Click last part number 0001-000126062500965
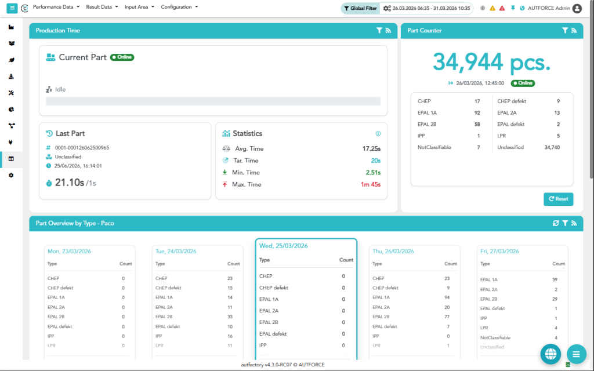The height and width of the screenshot is (371, 594). [82, 148]
